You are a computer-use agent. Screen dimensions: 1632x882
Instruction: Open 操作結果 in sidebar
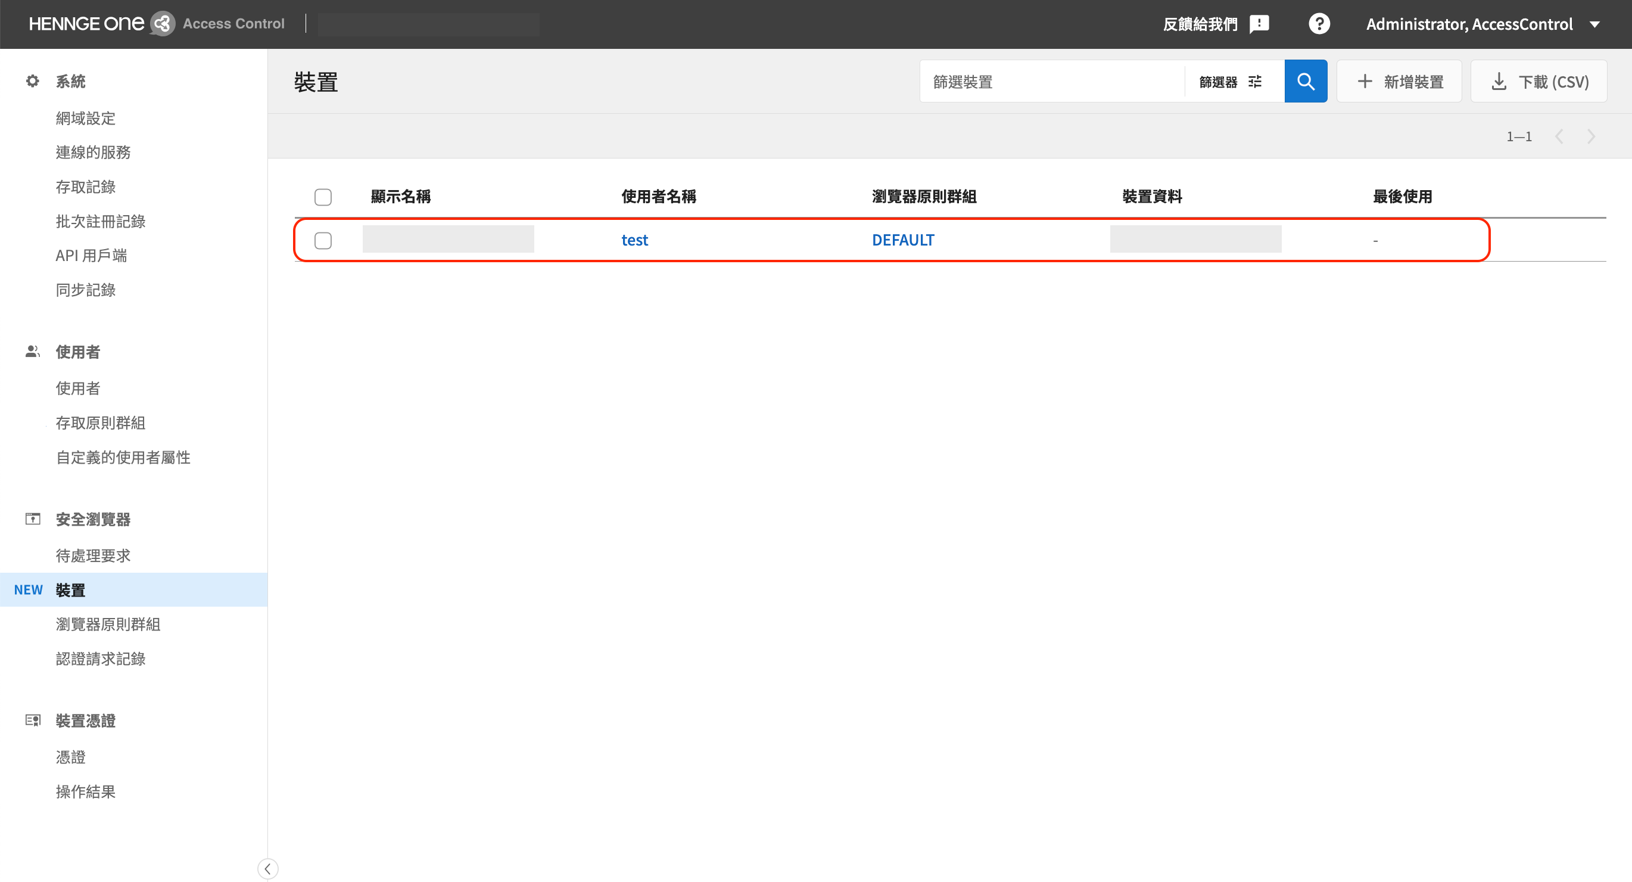click(86, 791)
